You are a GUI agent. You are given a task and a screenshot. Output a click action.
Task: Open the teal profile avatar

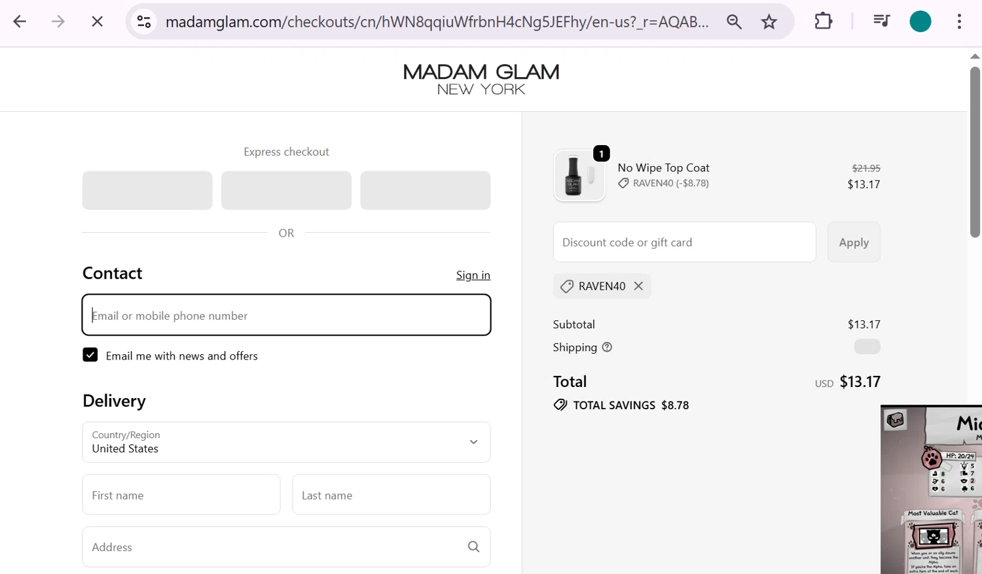(920, 22)
